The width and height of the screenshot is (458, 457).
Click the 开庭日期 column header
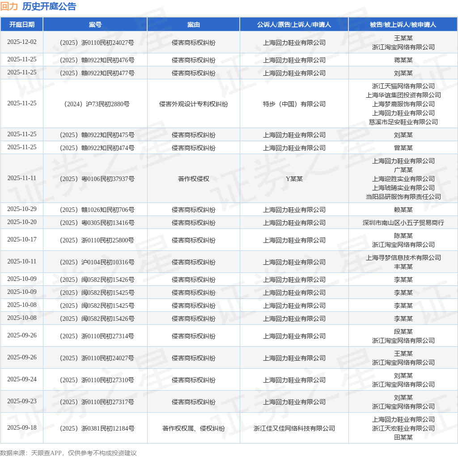(22, 25)
